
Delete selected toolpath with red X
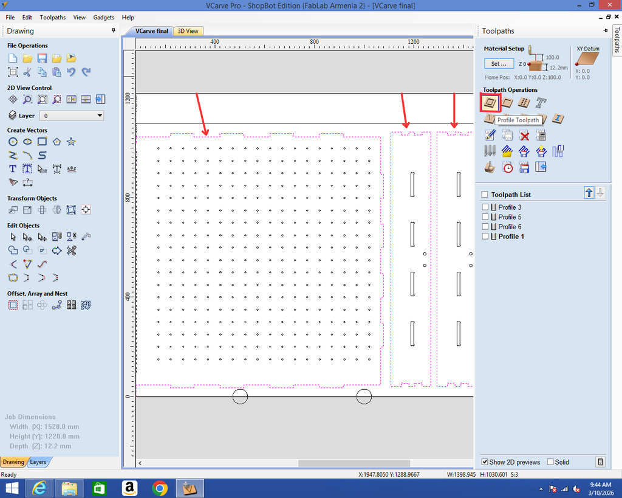(524, 136)
